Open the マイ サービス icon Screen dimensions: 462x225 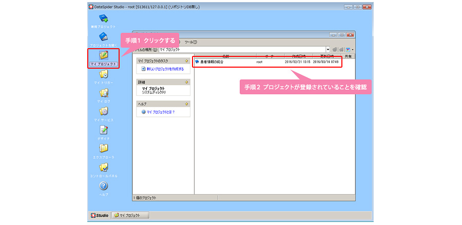(x=103, y=112)
